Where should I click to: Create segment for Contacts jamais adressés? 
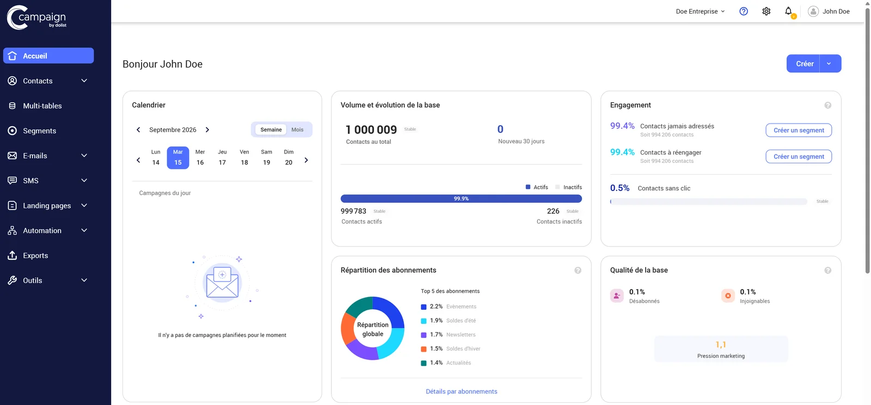(x=799, y=130)
